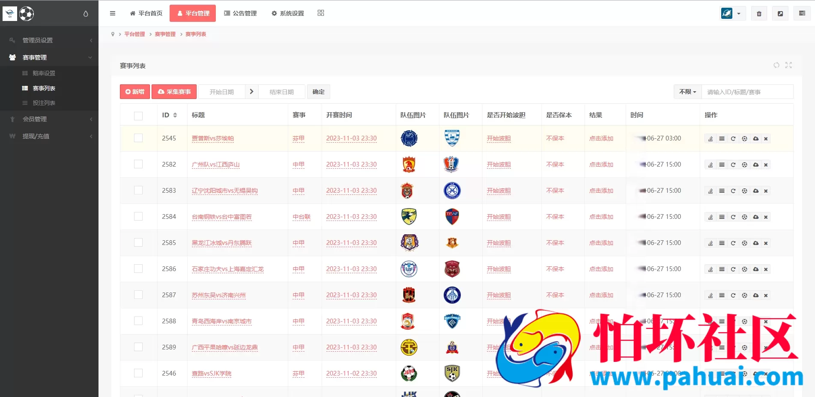Expand the 会员管理 sidebar section

[x=49, y=119]
